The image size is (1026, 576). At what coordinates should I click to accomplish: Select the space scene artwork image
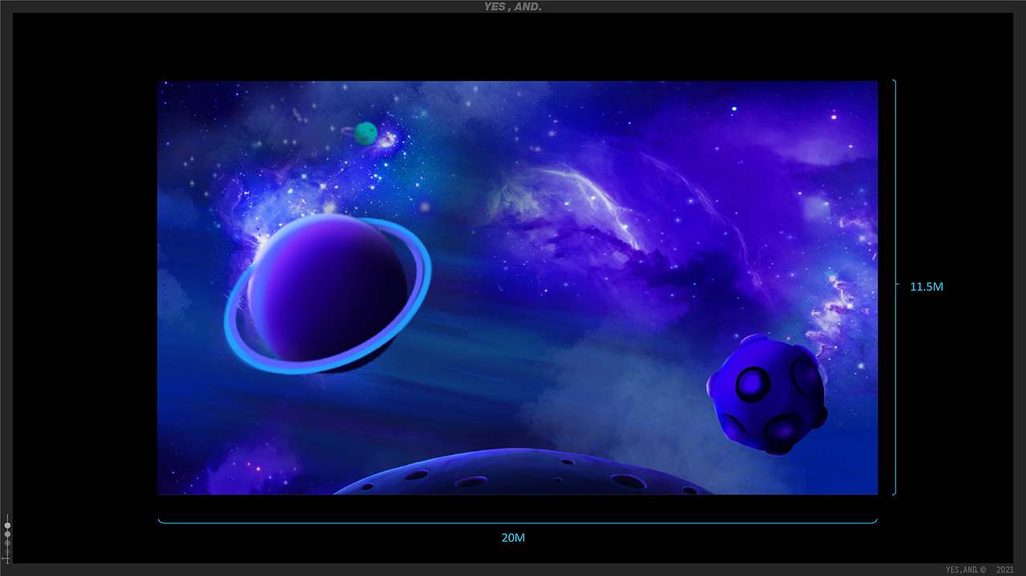click(518, 288)
